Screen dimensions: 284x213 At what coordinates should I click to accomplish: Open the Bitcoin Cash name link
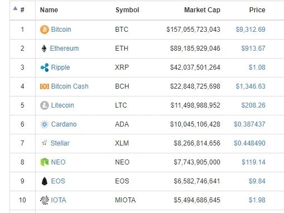pyautogui.click(x=70, y=86)
